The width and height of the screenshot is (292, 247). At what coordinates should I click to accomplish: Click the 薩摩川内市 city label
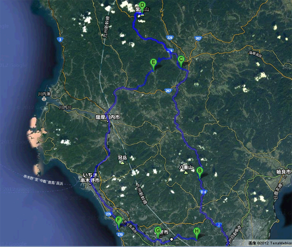click(x=108, y=117)
